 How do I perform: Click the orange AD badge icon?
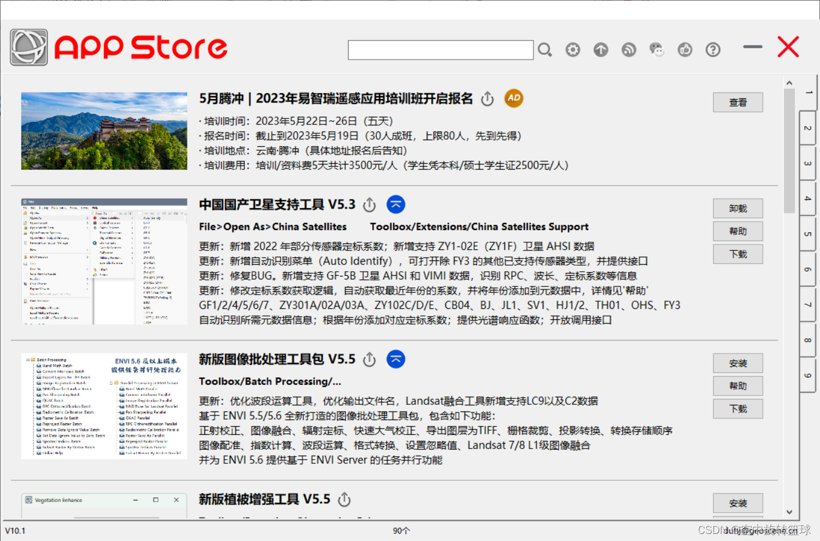[514, 98]
